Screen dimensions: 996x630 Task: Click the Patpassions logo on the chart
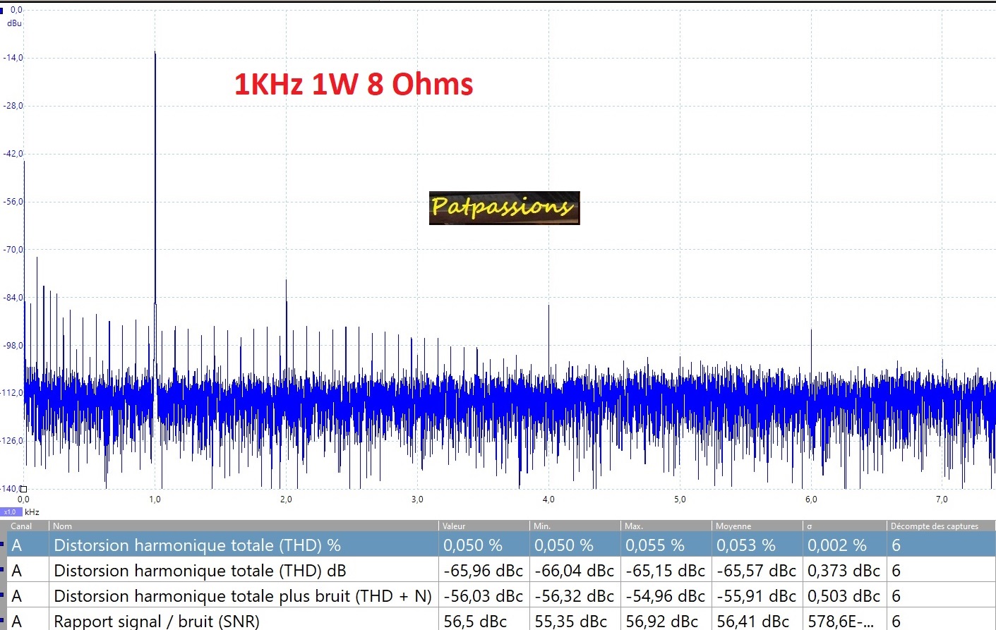pyautogui.click(x=504, y=208)
